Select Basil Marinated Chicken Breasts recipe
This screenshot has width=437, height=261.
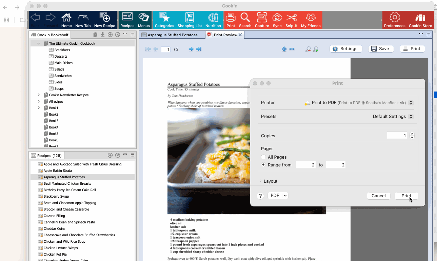[x=67, y=183]
